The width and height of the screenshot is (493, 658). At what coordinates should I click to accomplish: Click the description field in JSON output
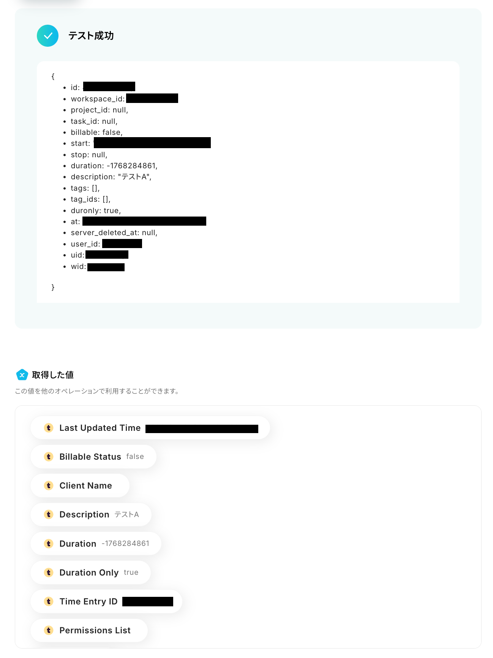(x=111, y=177)
